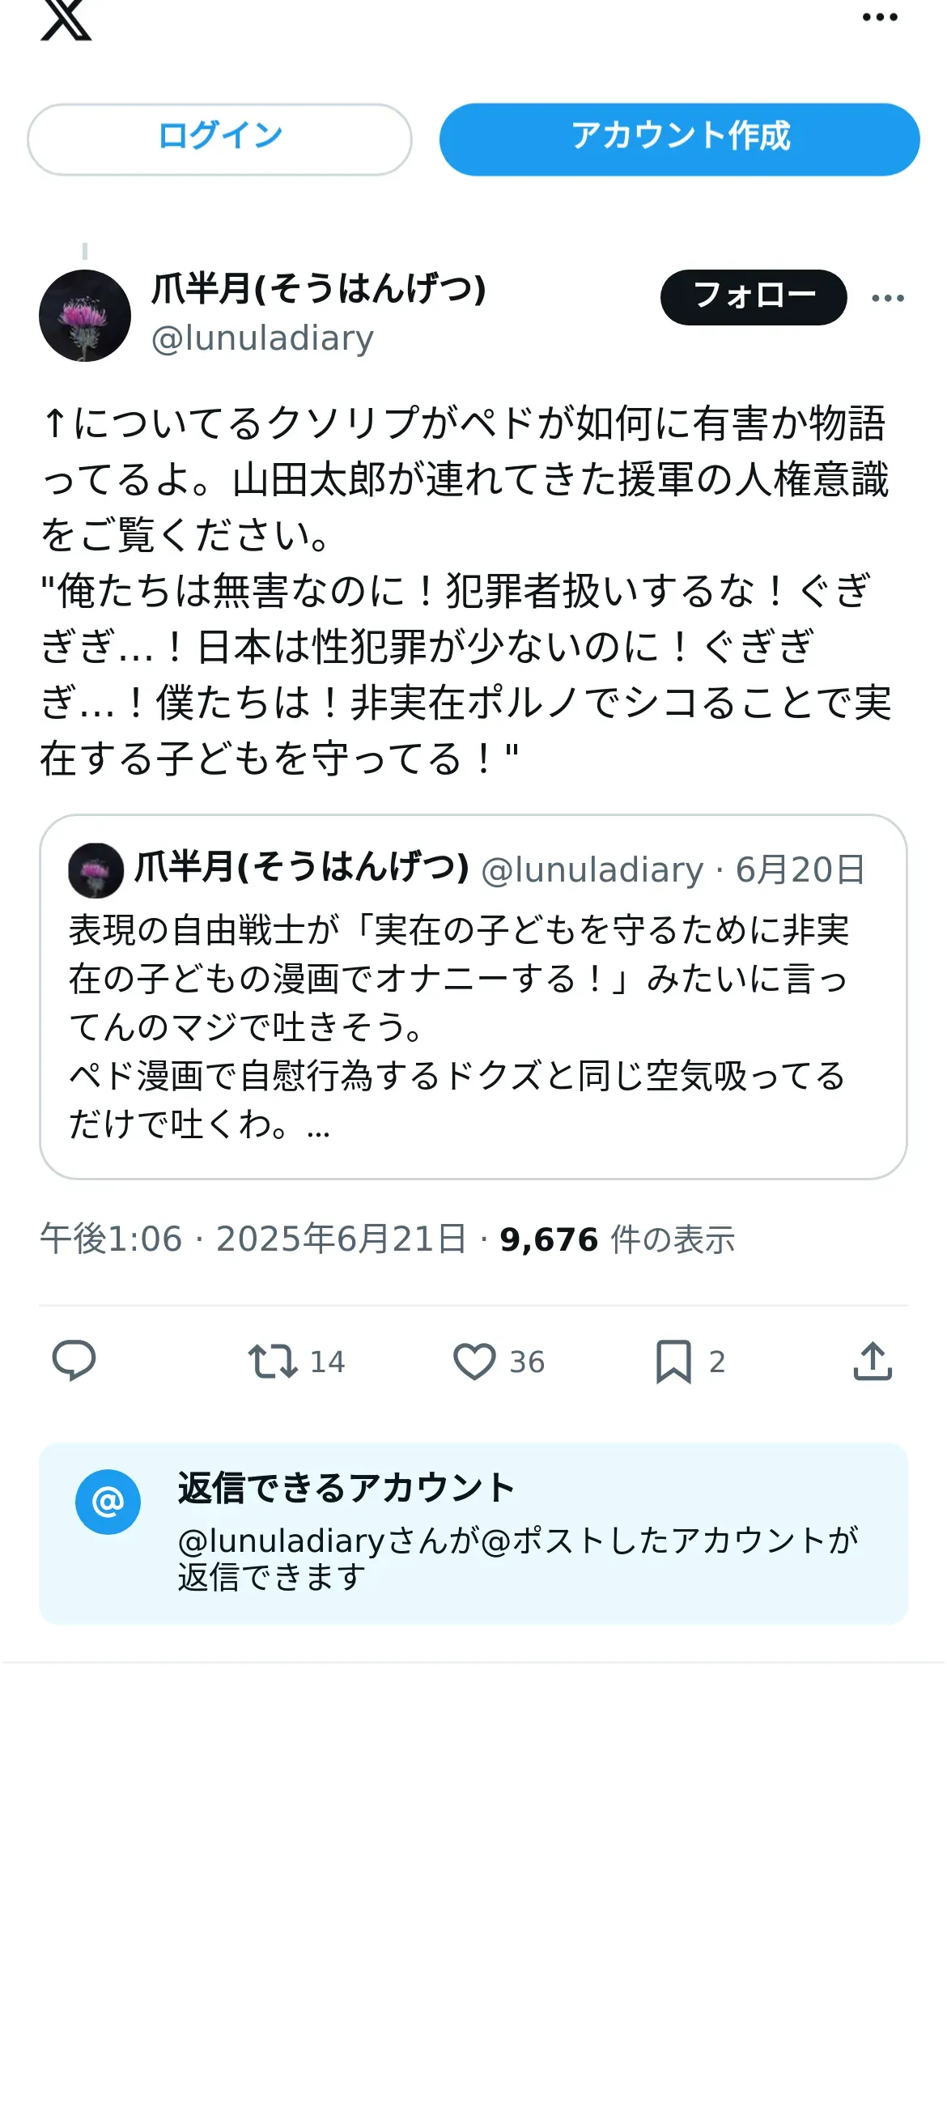Screen dimensions: 947x2125
Task: Open the post's three-dot more menu
Action: tap(888, 298)
